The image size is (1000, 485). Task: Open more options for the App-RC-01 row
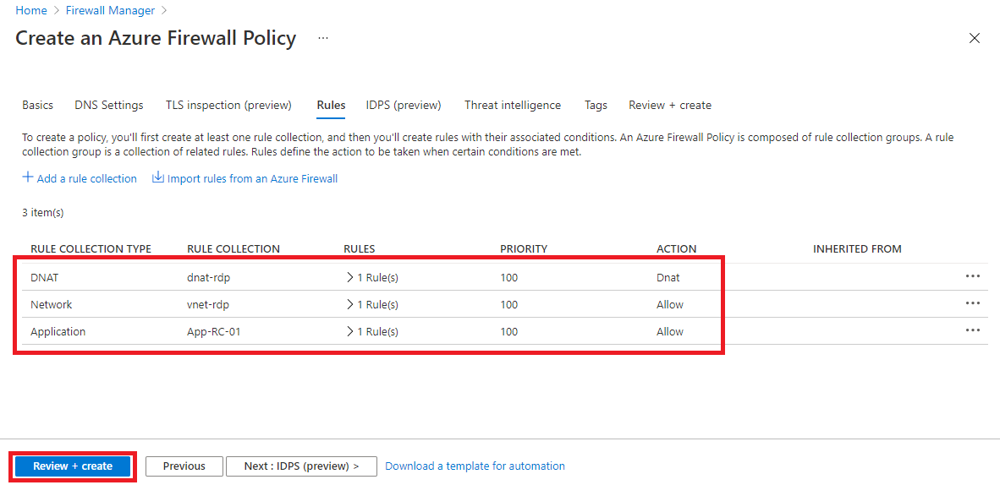(972, 330)
